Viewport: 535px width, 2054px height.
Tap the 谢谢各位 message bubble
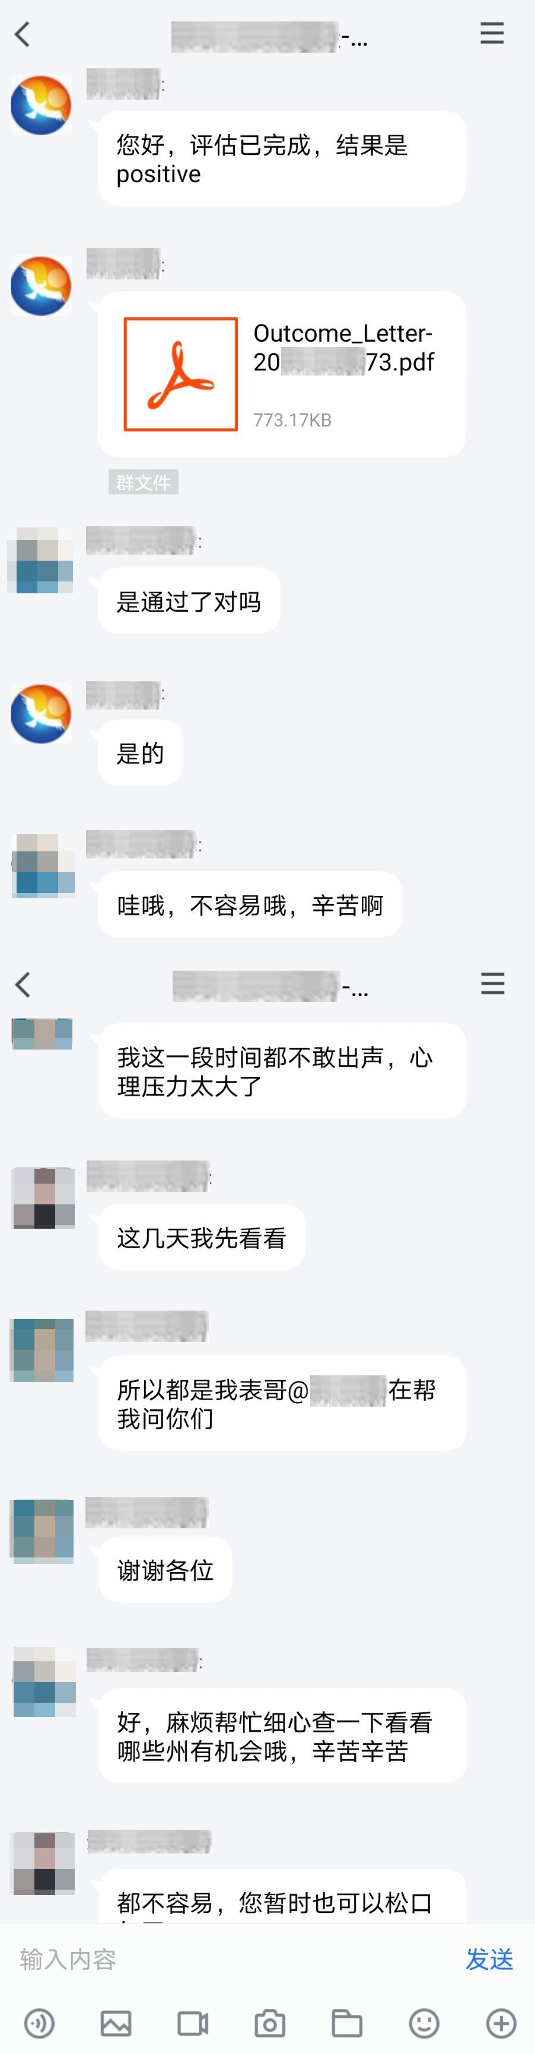pyautogui.click(x=166, y=1570)
